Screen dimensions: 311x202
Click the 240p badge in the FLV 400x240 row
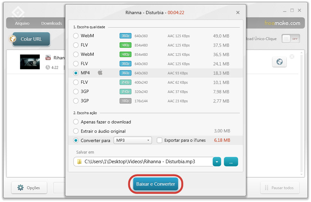click(125, 82)
